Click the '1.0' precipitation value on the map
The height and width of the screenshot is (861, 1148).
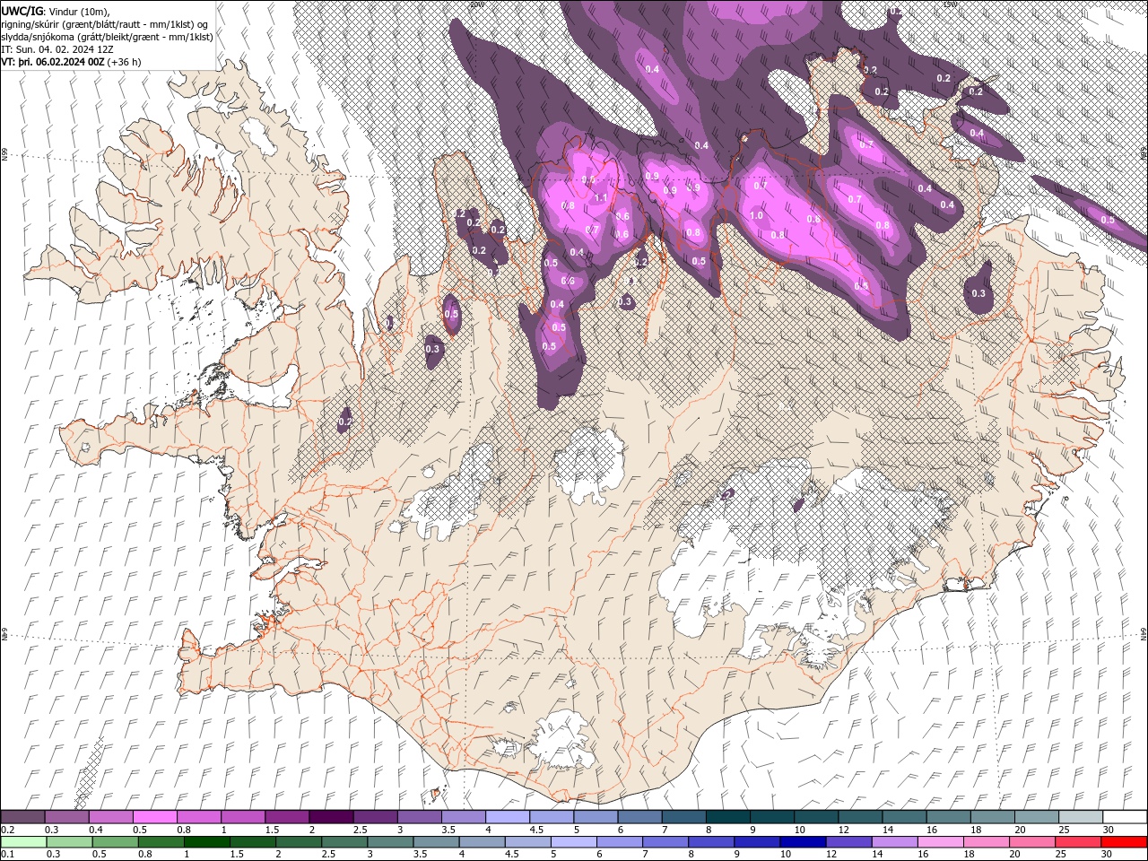click(756, 215)
